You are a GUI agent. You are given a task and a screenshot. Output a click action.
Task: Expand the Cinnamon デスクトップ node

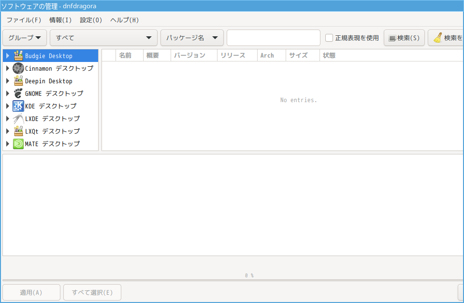8,68
